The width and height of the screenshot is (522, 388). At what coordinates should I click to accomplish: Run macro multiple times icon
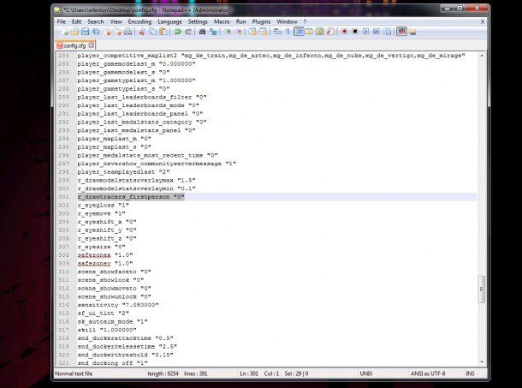pyautogui.click(x=377, y=32)
